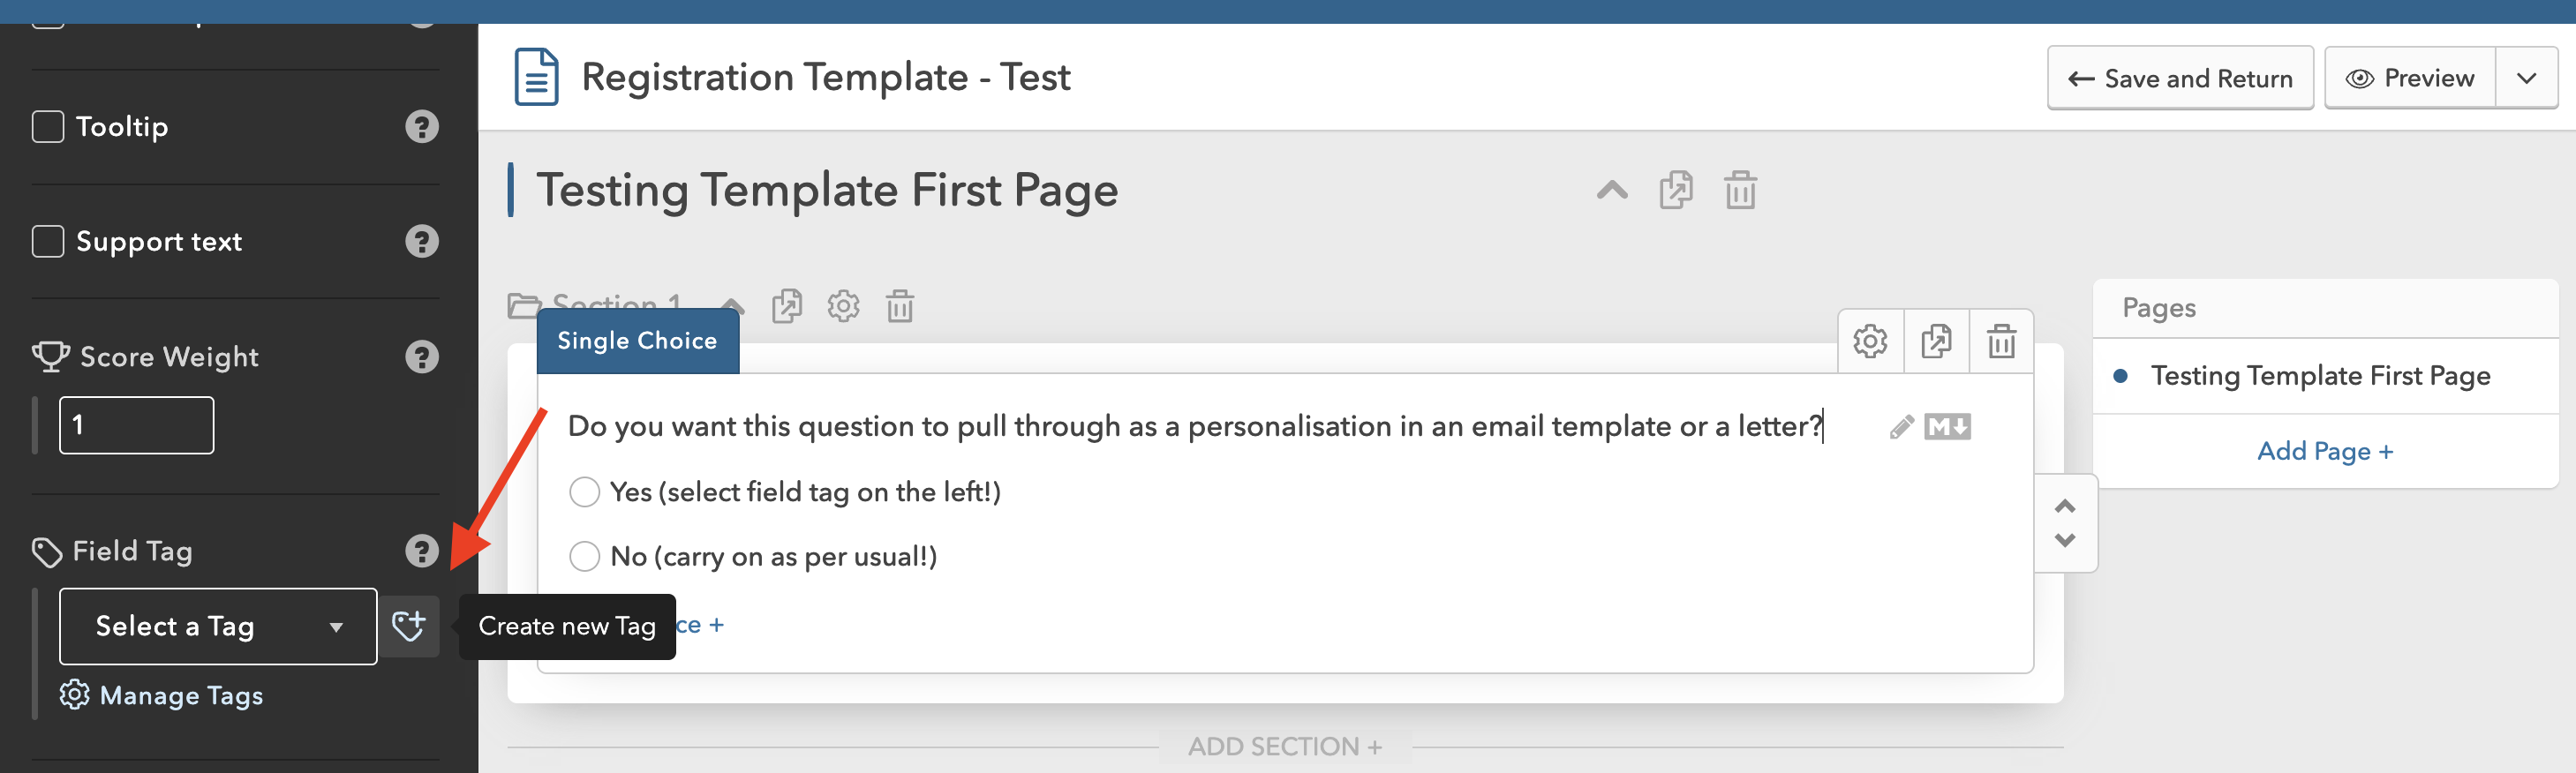Expand the Preview options arrow

tap(2526, 79)
